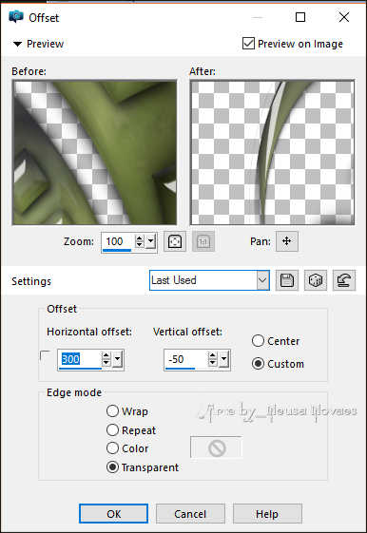This screenshot has height=533, width=367.
Task: Click the PaintShop Pro icon in title bar
Action: click(x=16, y=17)
